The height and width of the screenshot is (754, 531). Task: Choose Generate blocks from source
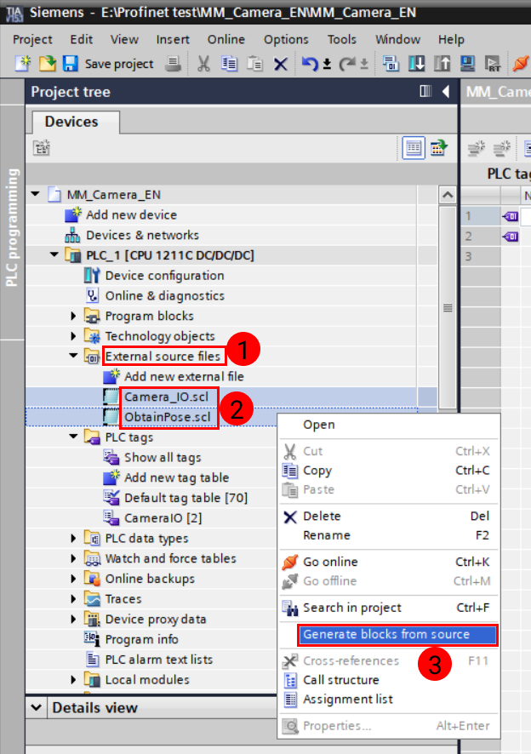(x=397, y=635)
